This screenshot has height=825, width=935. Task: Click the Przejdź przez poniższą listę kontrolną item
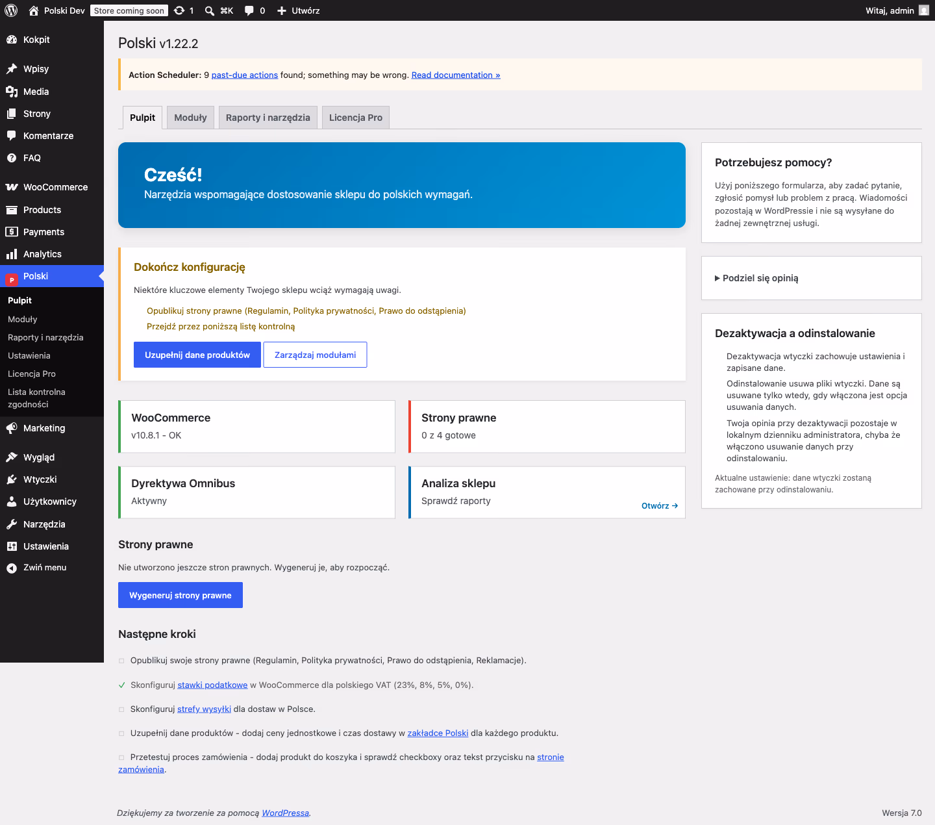(x=221, y=327)
